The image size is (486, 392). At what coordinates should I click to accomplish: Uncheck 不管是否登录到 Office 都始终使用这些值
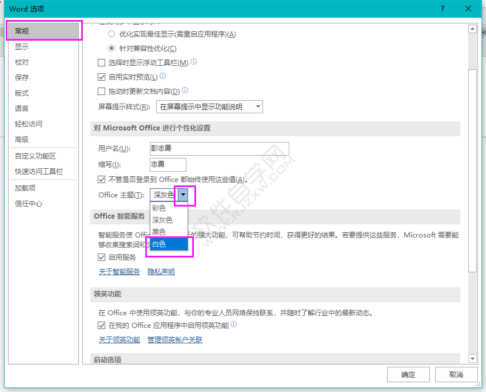pyautogui.click(x=100, y=180)
